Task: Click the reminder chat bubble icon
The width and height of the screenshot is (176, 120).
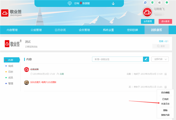Action: coord(70,3)
